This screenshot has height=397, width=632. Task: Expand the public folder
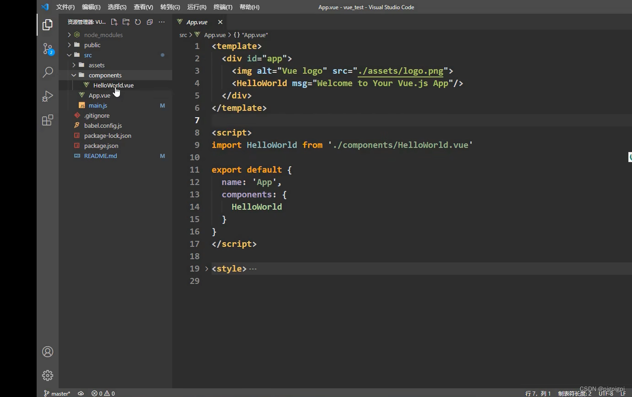point(70,45)
